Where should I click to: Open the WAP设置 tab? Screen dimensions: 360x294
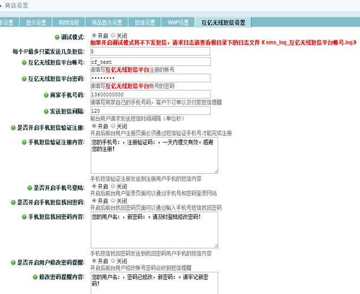pyautogui.click(x=178, y=22)
